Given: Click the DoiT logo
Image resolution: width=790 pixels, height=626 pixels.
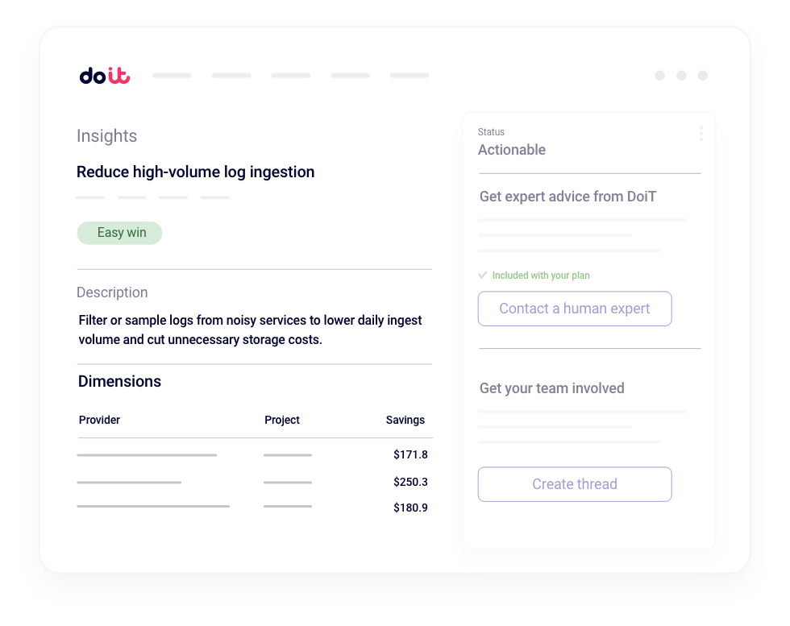Looking at the screenshot, I should [105, 76].
